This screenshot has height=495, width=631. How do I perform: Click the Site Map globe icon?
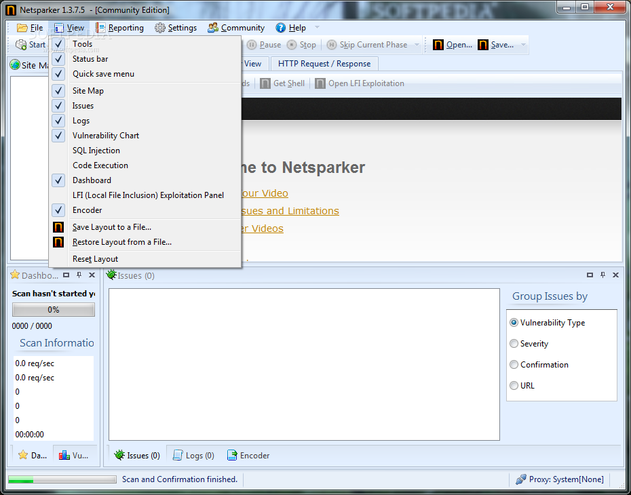(16, 64)
